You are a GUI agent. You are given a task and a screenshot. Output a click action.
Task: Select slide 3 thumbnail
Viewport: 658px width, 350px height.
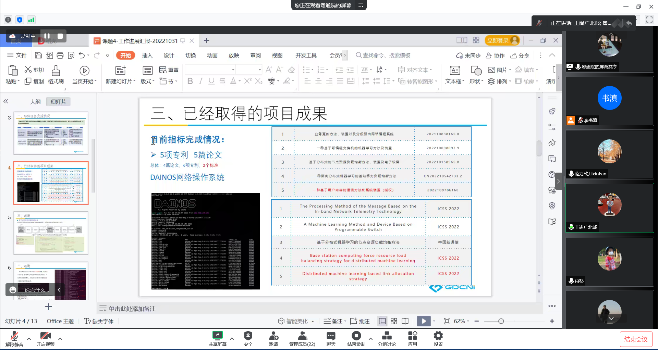tap(51, 133)
